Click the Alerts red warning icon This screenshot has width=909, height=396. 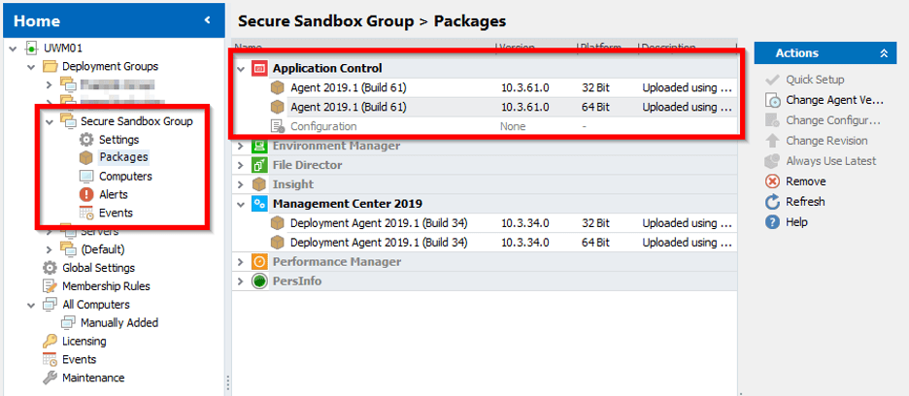[x=86, y=194]
